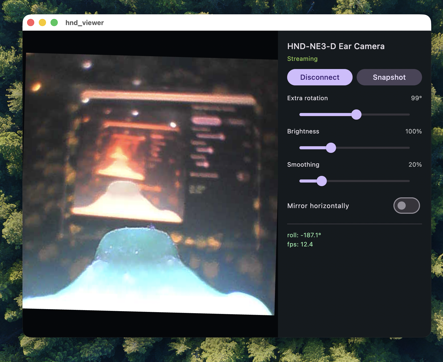Click the 100% brightness value

click(x=413, y=131)
